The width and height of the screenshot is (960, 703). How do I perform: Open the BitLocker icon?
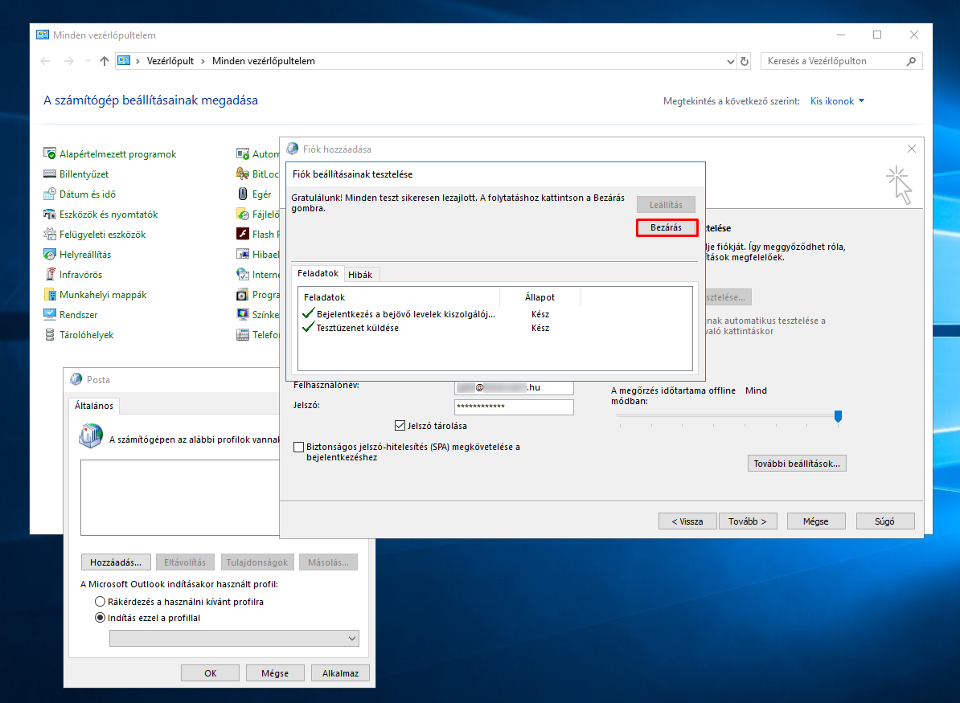[243, 174]
